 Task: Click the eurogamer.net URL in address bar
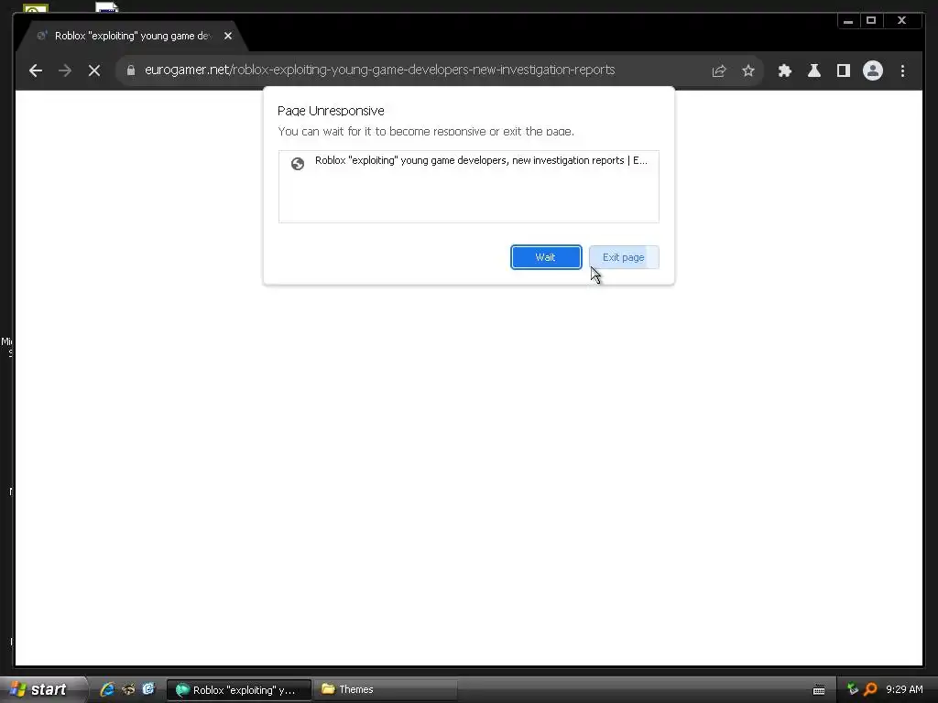coord(379,70)
